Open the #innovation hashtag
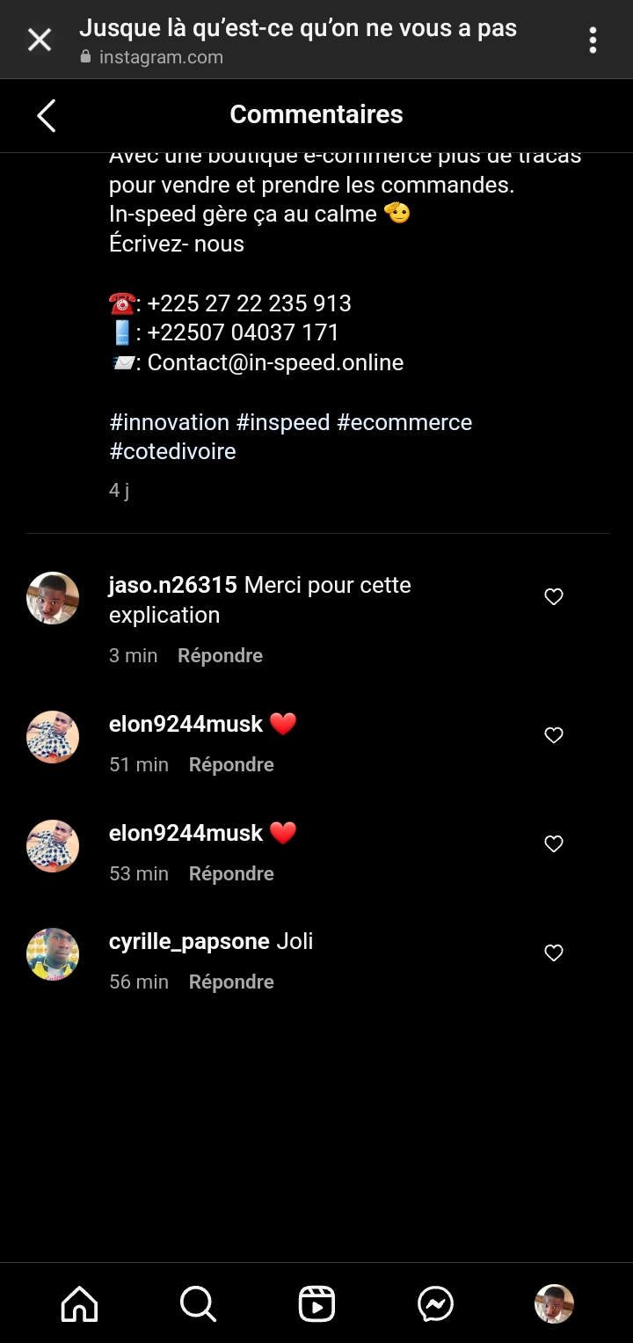Screen dimensions: 633x1343 [169, 422]
